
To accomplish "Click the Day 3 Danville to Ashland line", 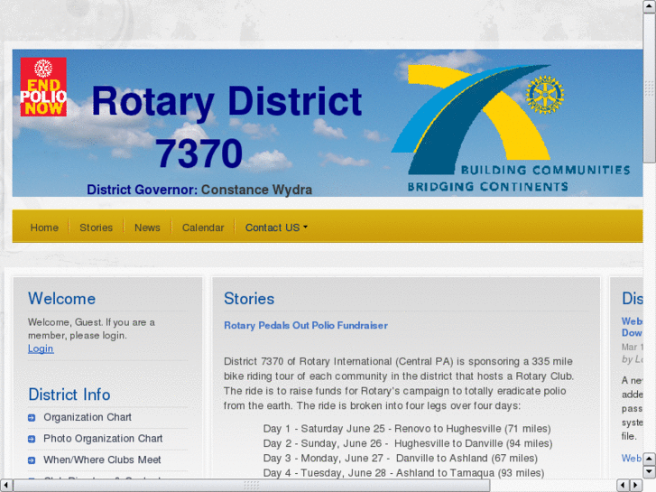I will pos(400,458).
